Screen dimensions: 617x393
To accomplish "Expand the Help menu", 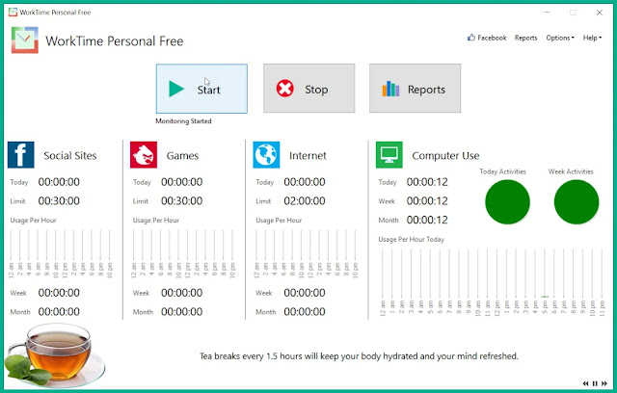I will 592,38.
